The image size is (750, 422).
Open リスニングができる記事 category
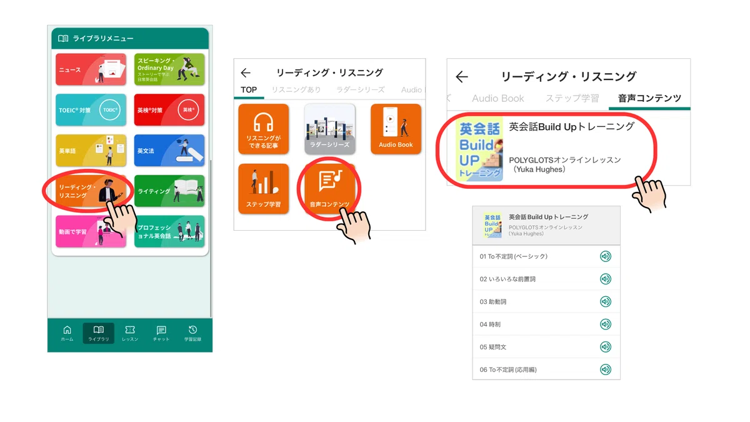264,129
